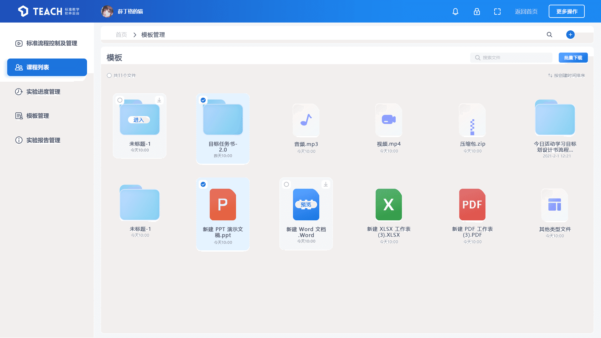Image resolution: width=601 pixels, height=338 pixels.
Task: Open 实验进度管理 in the sidebar
Action: (x=43, y=92)
